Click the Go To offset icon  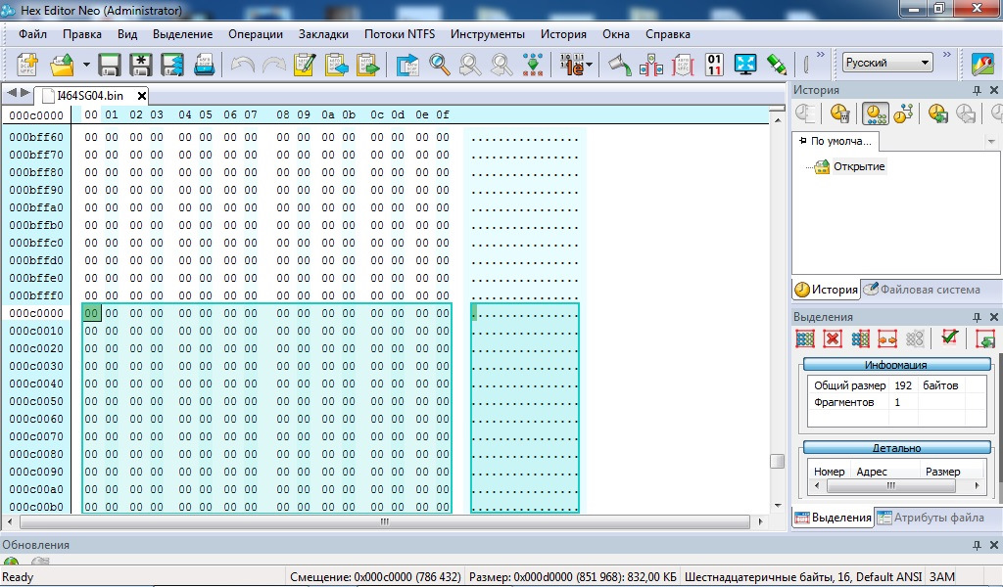click(x=407, y=65)
